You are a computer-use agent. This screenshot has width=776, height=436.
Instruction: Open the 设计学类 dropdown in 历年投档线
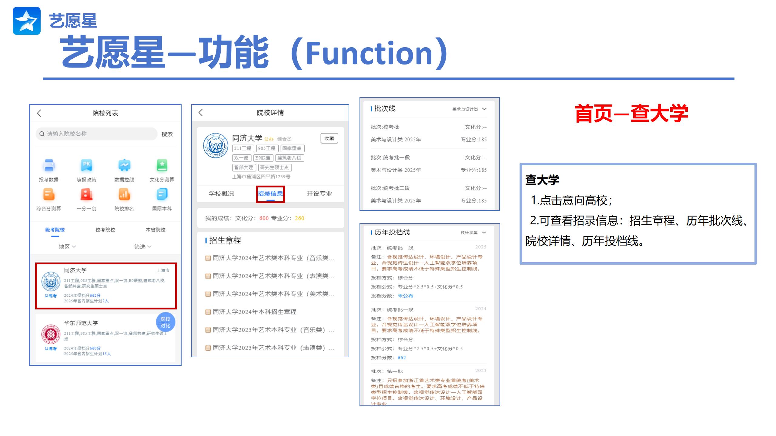[x=473, y=233]
